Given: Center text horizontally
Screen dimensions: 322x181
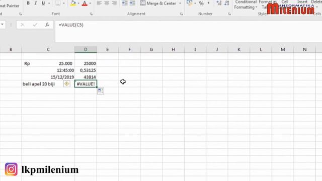Looking at the screenshot, I should tap(107, 3).
